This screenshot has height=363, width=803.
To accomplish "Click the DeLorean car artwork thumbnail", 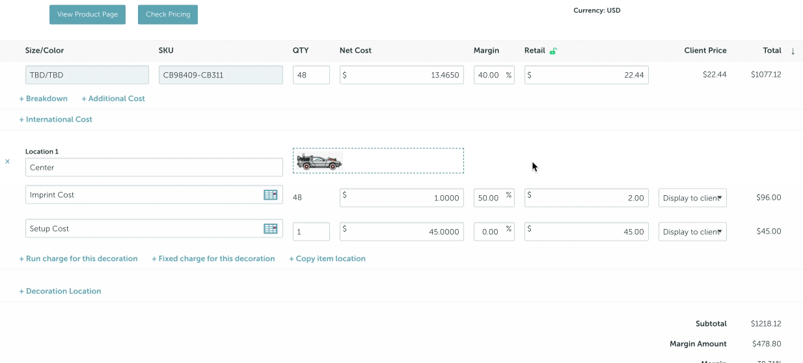I will tap(319, 161).
